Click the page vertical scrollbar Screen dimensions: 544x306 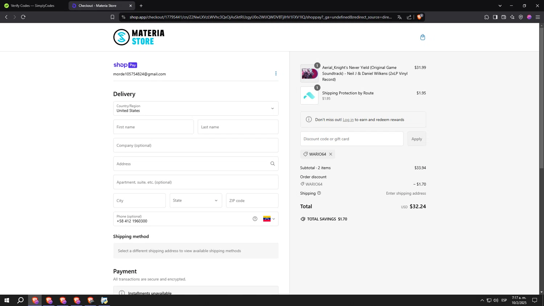tap(541, 98)
